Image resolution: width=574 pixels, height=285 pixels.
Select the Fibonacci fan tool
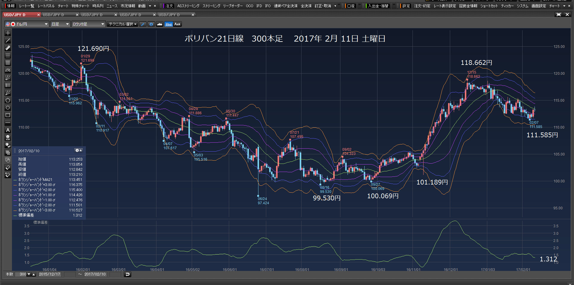(8, 78)
